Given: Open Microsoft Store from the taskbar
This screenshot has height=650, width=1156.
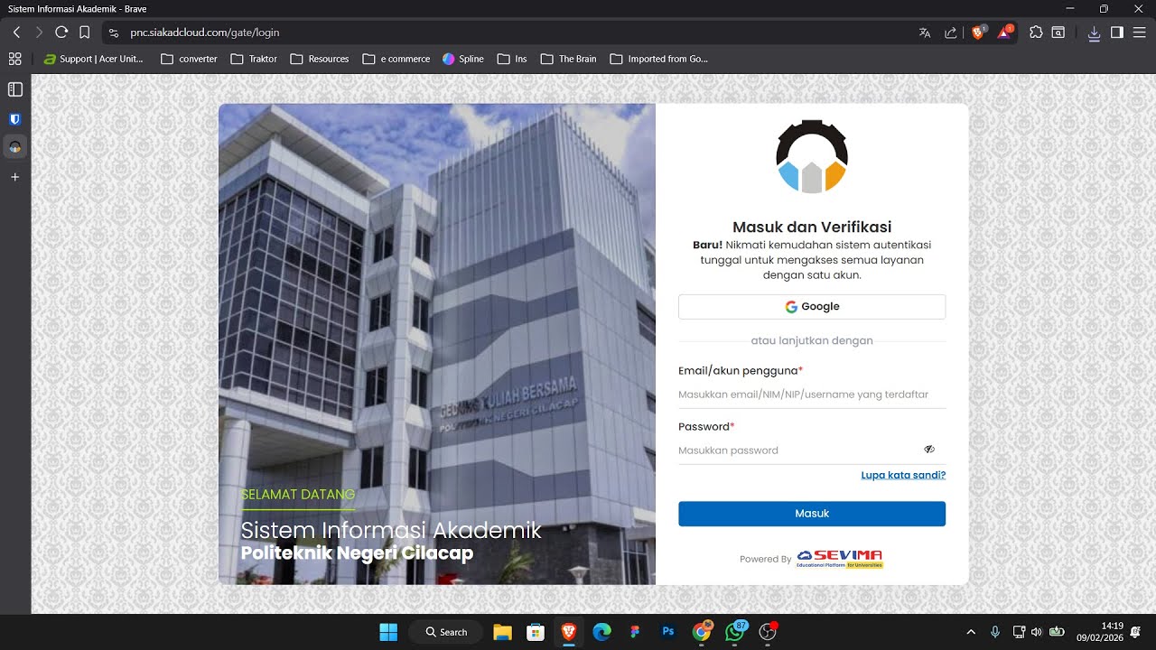Looking at the screenshot, I should [x=536, y=632].
